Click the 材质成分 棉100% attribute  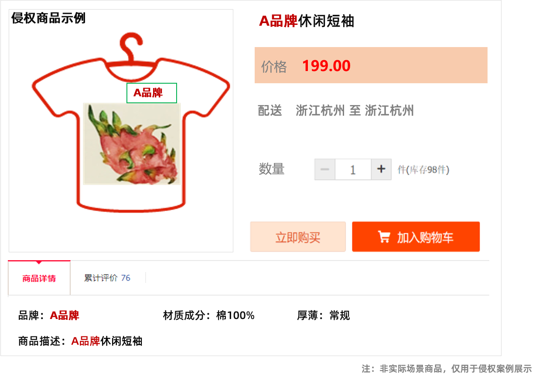208,316
